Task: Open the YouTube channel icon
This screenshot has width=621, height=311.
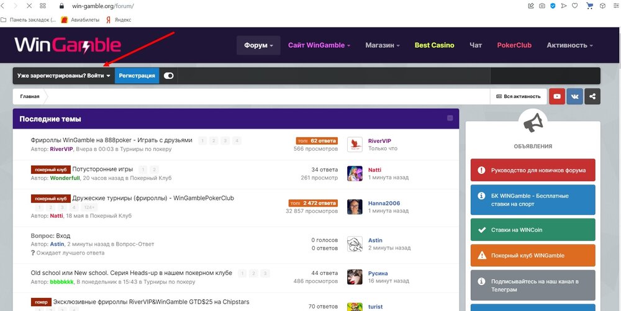Action: (x=557, y=96)
